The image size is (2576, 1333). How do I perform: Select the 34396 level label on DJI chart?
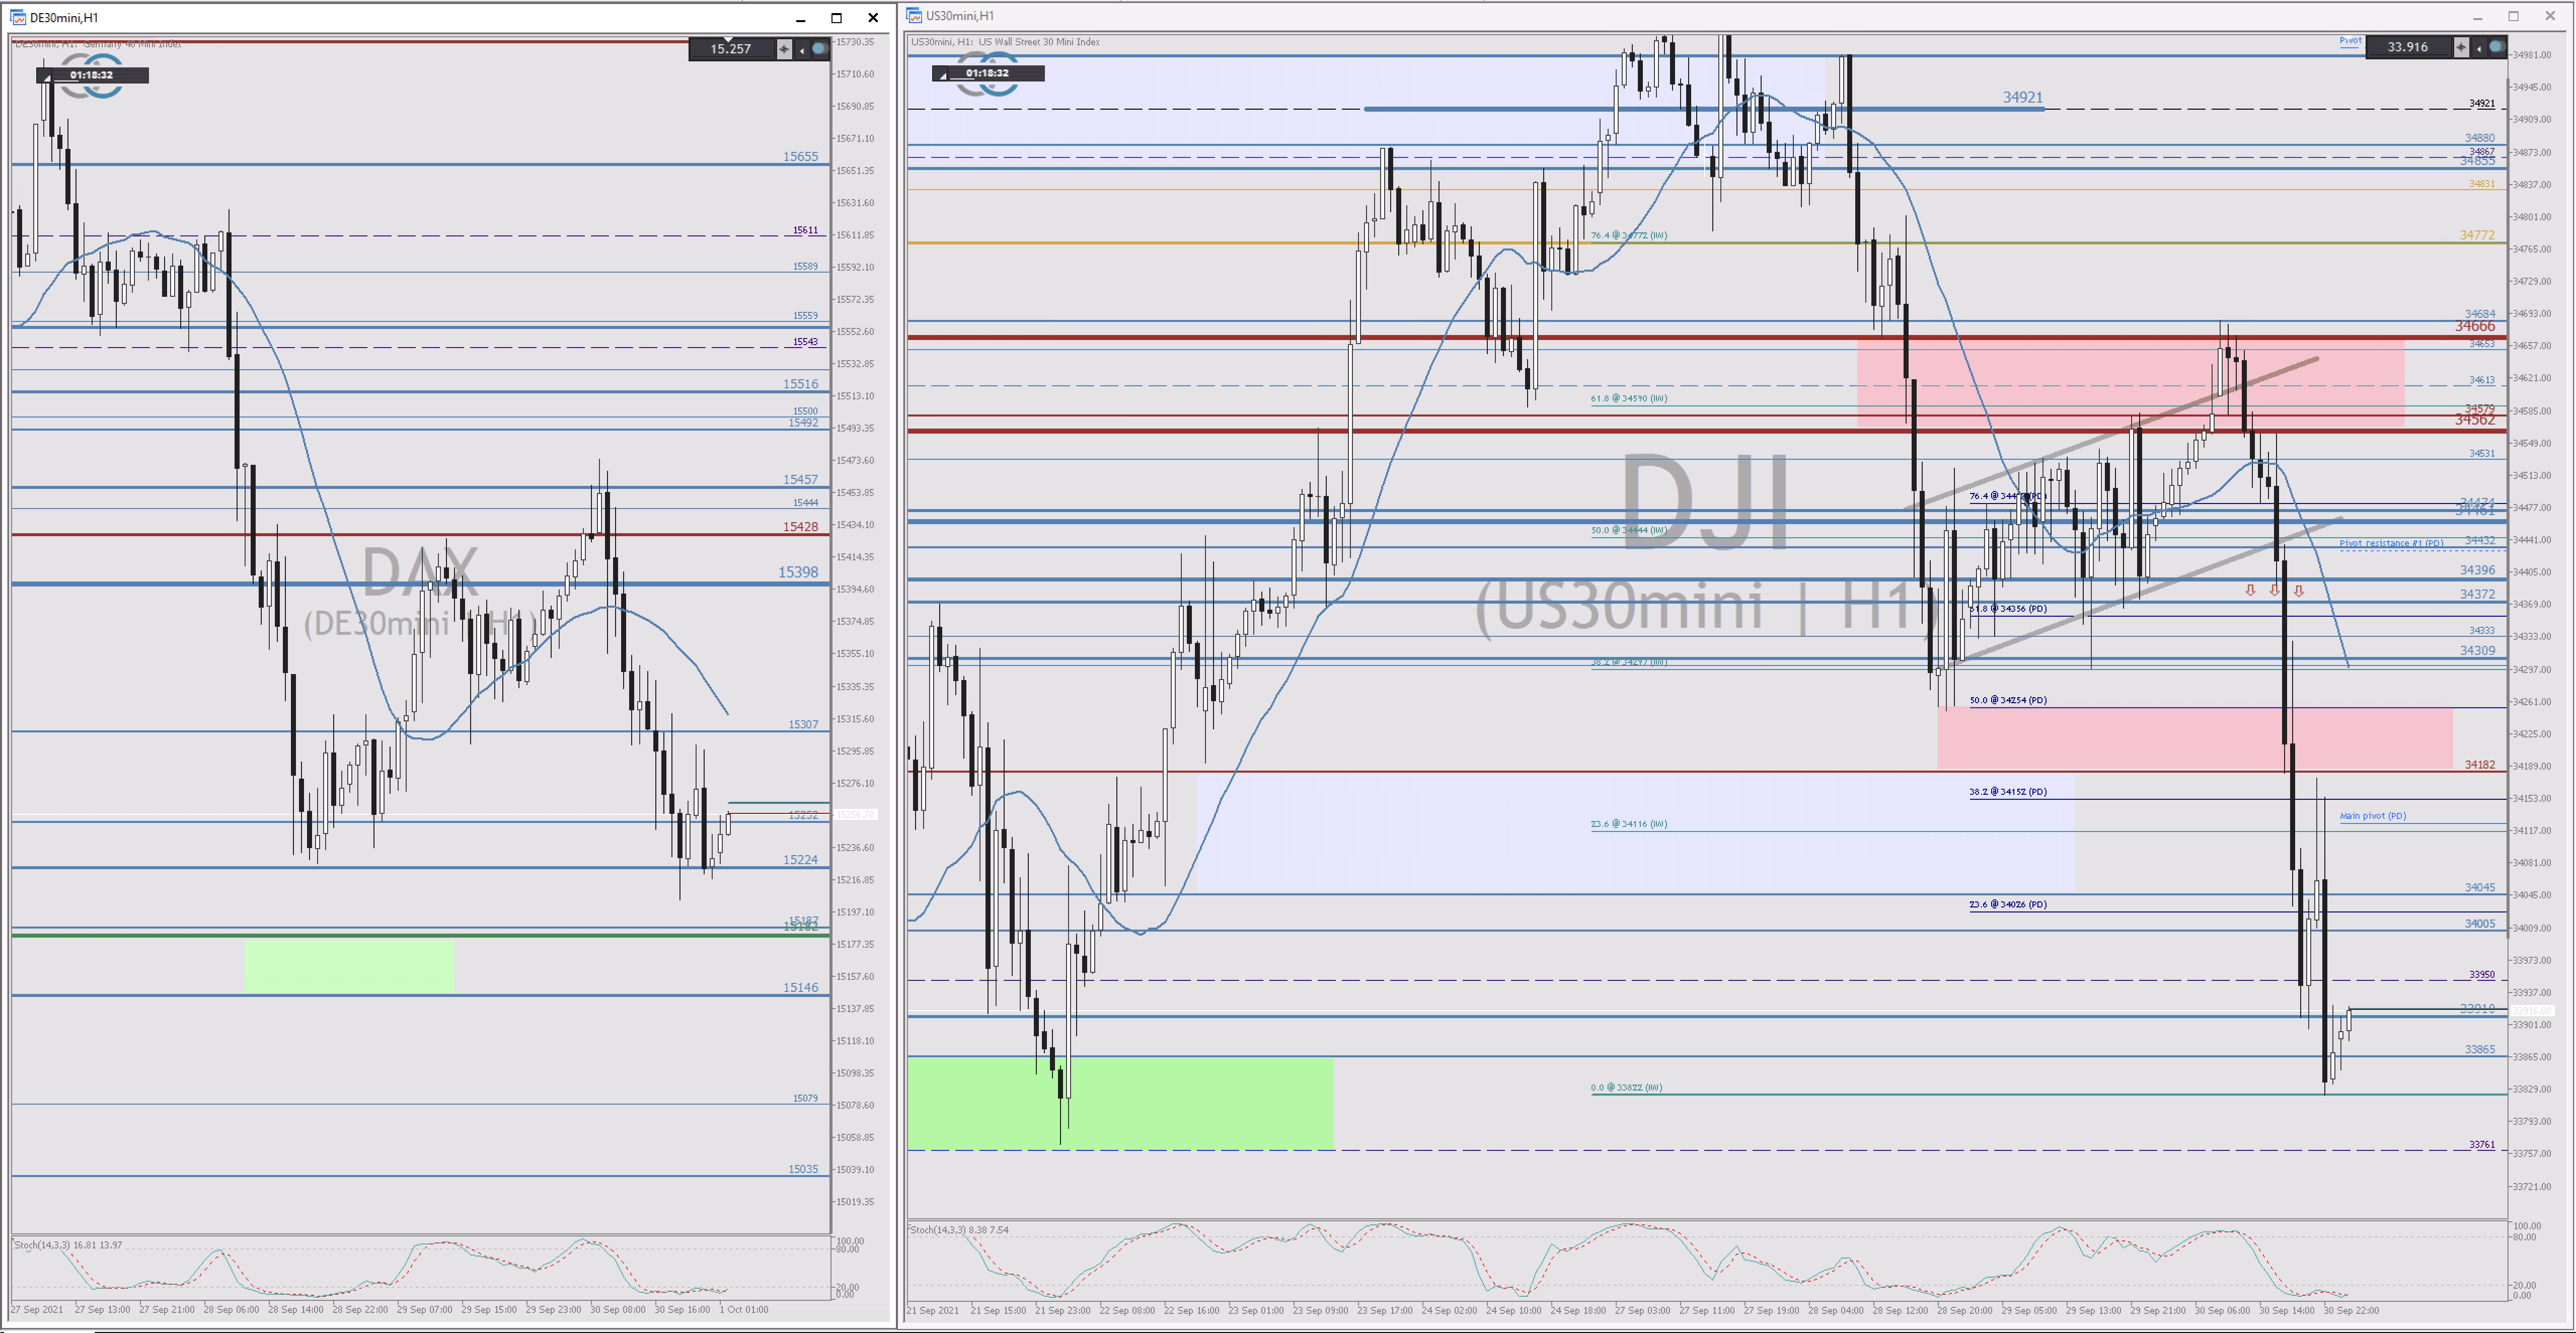pyautogui.click(x=2477, y=569)
